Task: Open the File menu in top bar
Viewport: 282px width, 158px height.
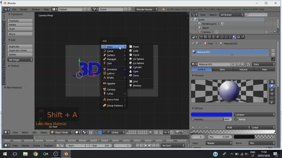Action: [x=14, y=9]
